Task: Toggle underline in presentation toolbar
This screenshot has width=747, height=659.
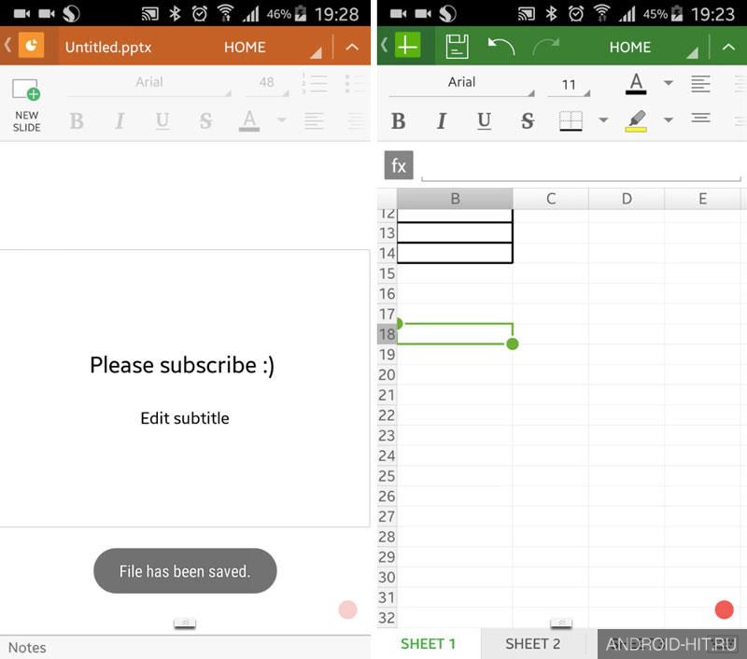Action: pyautogui.click(x=162, y=121)
